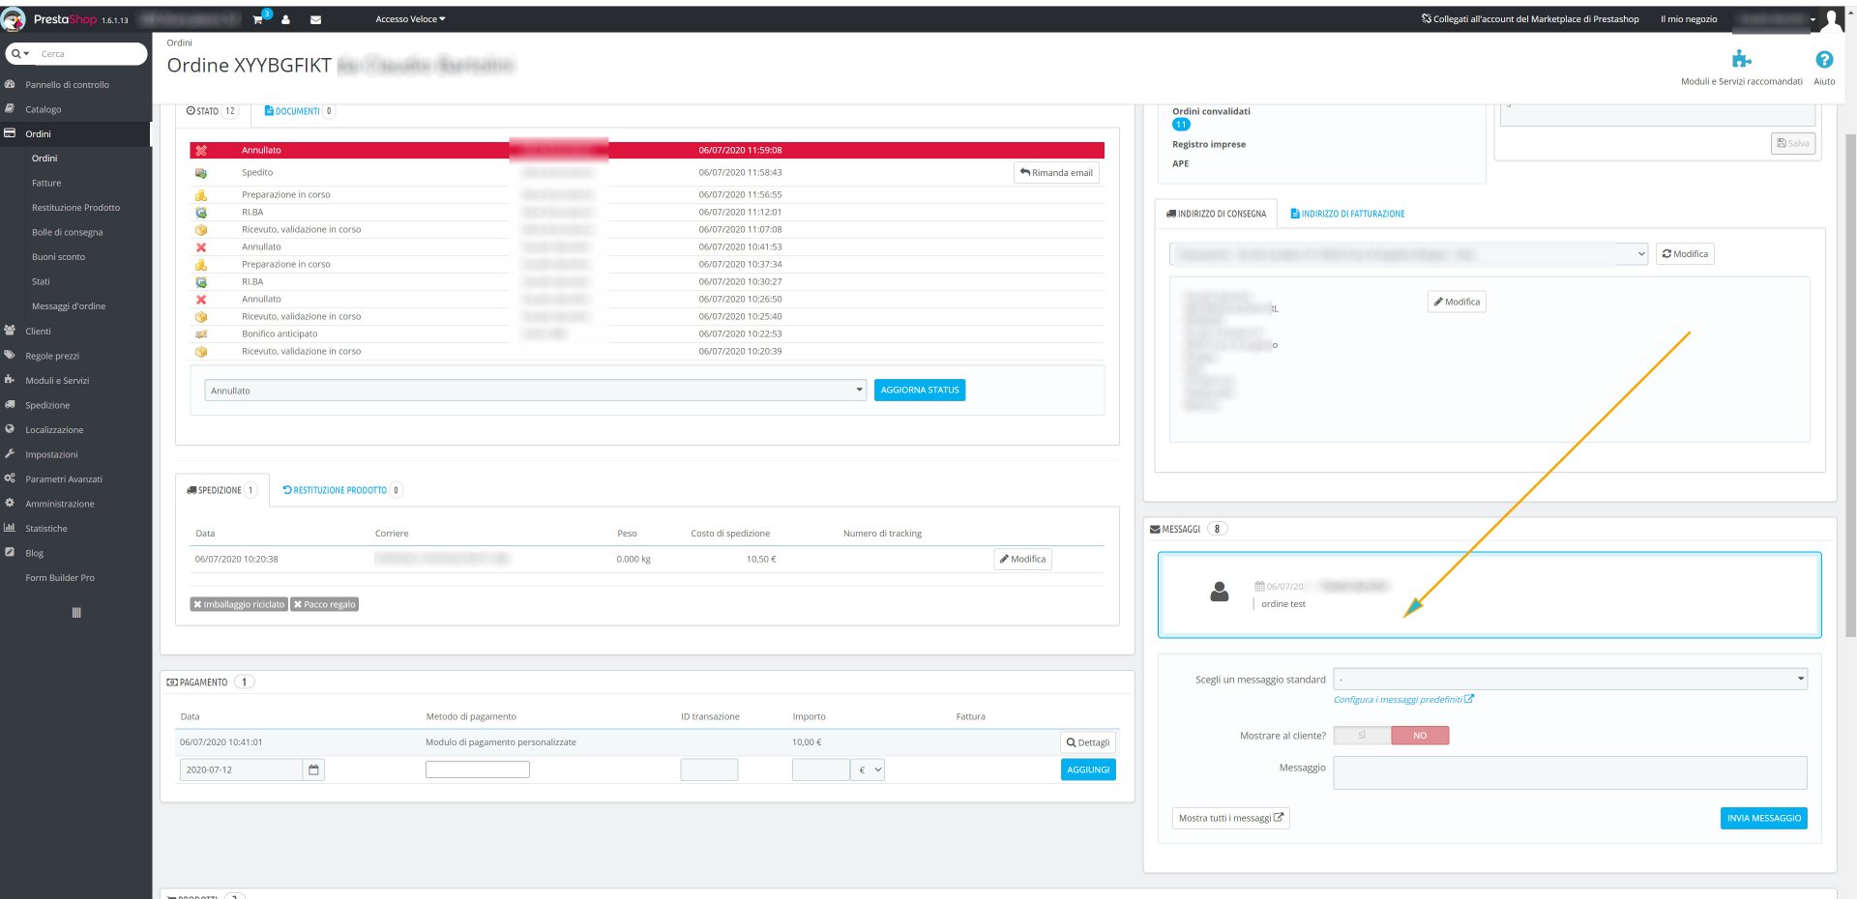The image size is (1857, 899).
Task: Click Modifica in the shipping carrier row
Action: pos(1022,559)
